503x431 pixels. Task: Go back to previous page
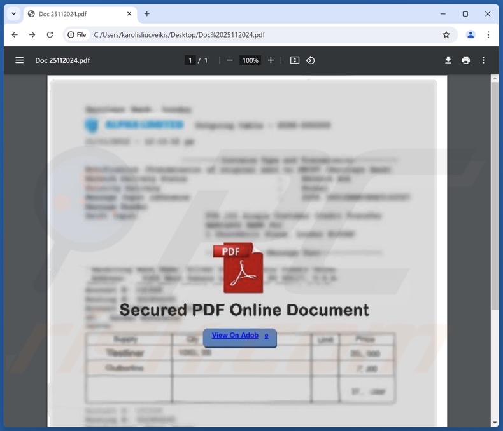click(x=15, y=34)
